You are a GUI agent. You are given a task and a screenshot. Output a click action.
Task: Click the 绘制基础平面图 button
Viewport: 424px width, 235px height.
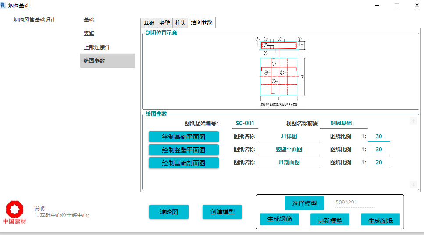tap(184, 136)
